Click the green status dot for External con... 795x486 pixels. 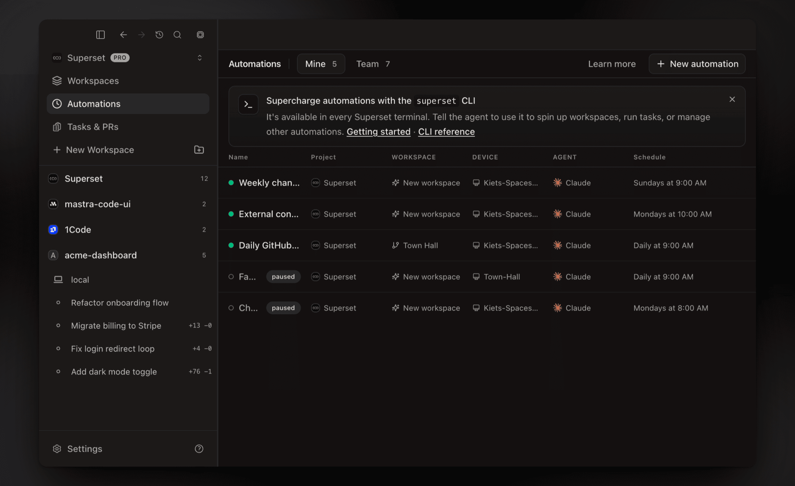[x=231, y=214]
